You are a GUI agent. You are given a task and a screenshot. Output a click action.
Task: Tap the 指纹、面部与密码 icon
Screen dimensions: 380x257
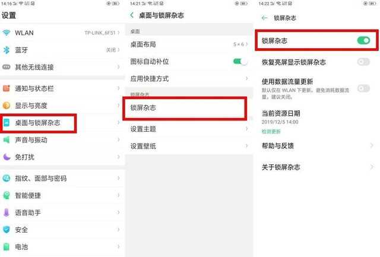click(7, 178)
